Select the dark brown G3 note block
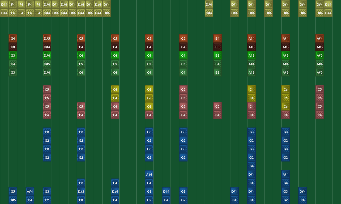341x204 pixels. (x=13, y=47)
